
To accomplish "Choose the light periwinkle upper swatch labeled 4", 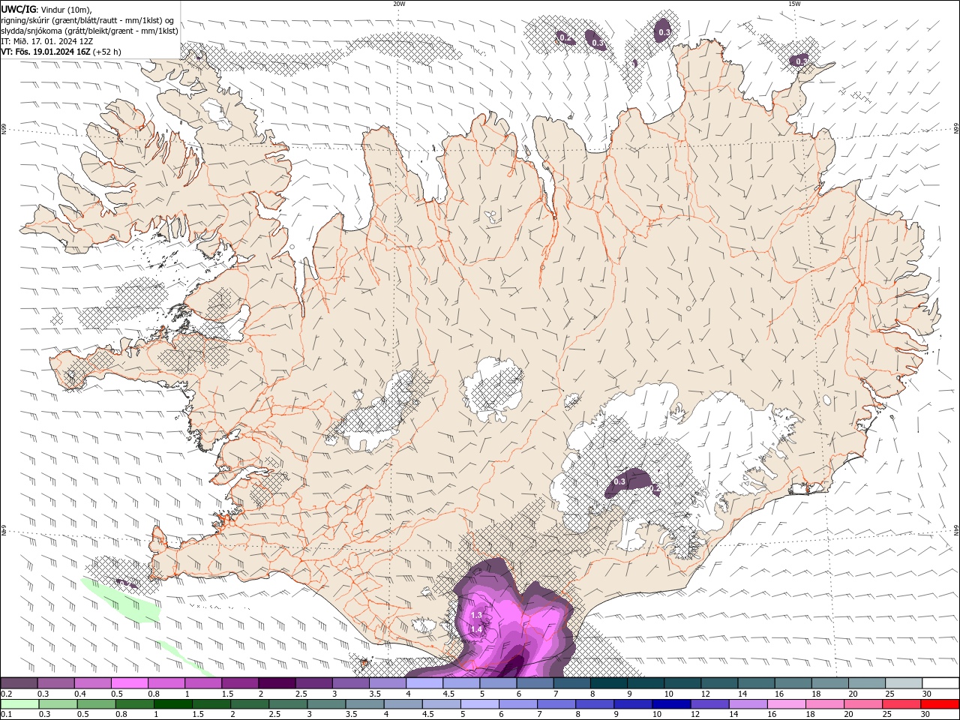I will pos(424,683).
